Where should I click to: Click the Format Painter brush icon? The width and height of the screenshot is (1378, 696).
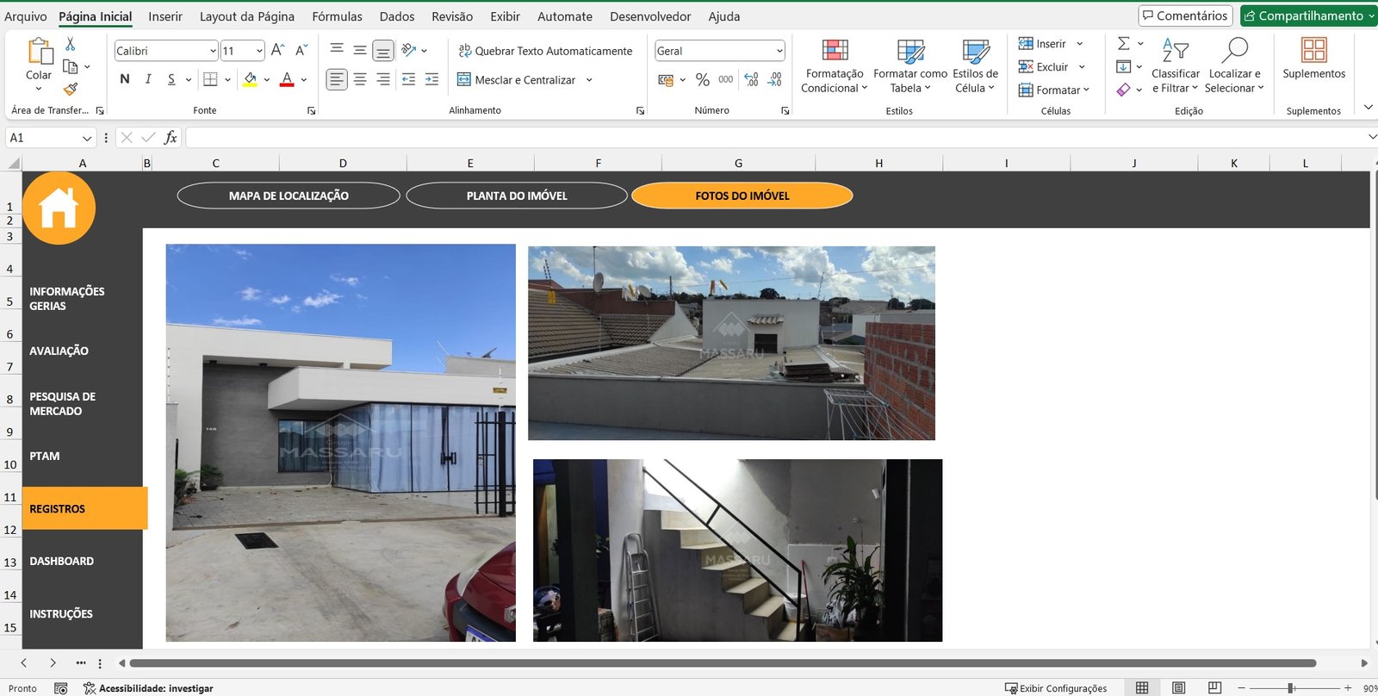tap(71, 89)
